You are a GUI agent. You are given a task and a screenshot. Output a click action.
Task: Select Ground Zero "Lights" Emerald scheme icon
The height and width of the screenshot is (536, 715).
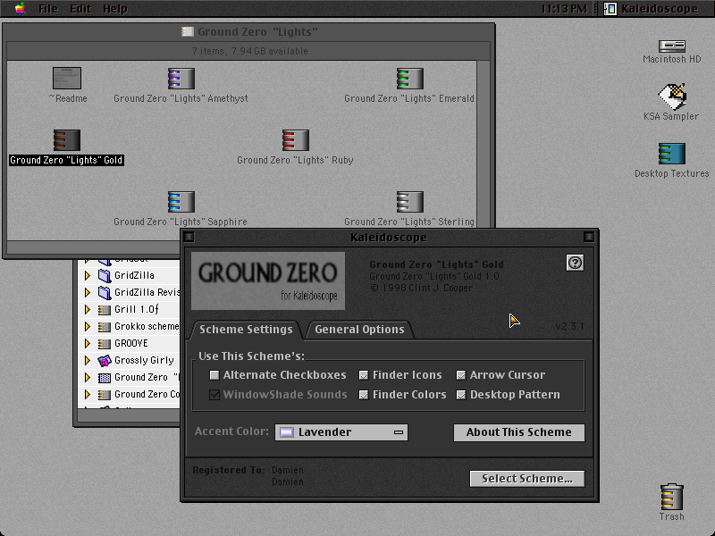point(409,79)
